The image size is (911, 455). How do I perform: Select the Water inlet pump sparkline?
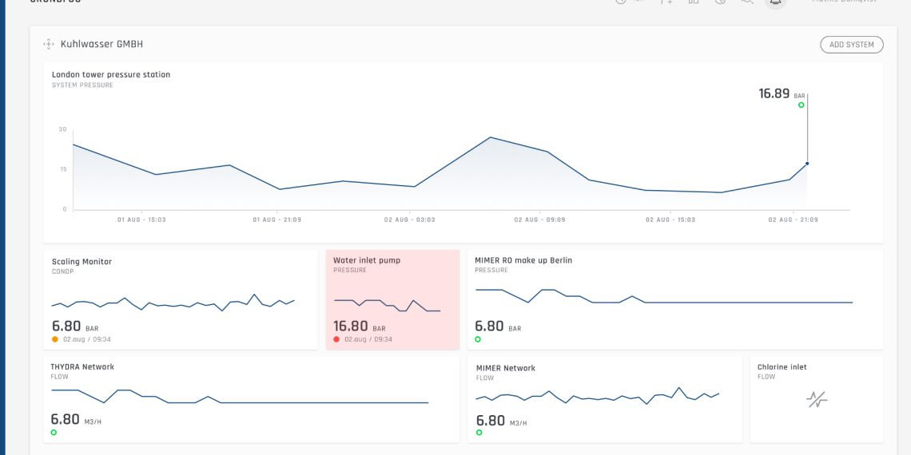pos(387,305)
